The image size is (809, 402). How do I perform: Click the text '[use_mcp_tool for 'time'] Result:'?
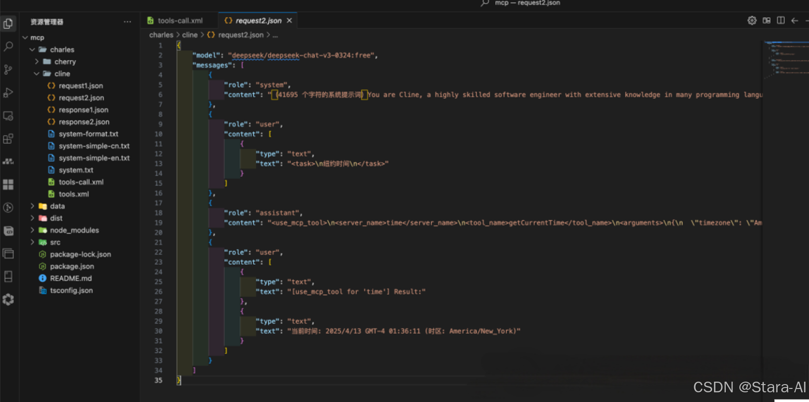pyautogui.click(x=356, y=292)
